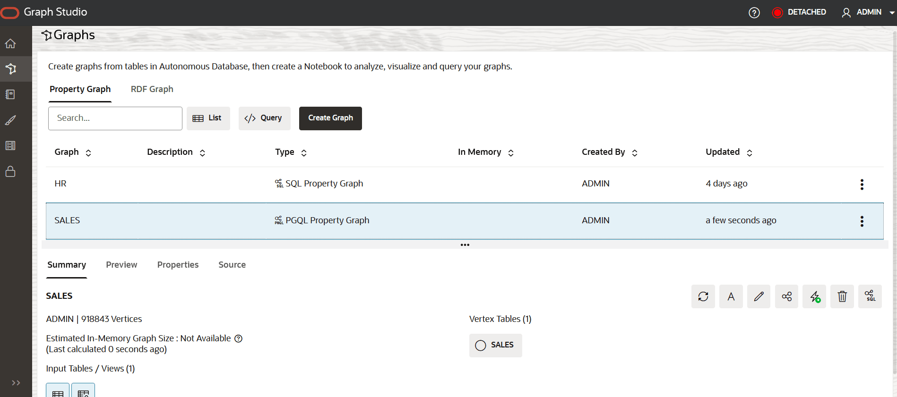Click the Create Graph button

click(x=330, y=118)
